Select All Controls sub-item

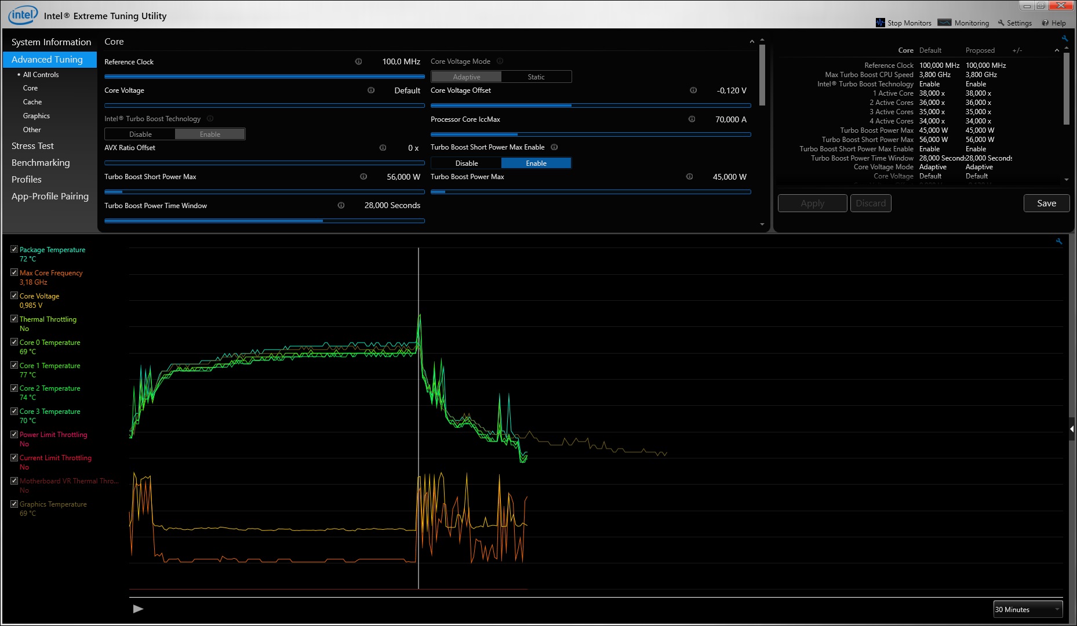41,74
